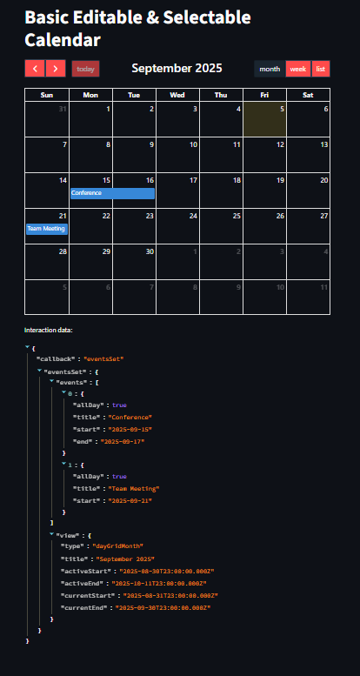This screenshot has width=360, height=676.
Task: Click the Interaction data label
Action: [49, 331]
